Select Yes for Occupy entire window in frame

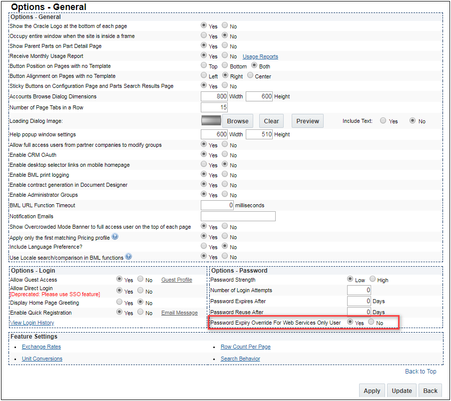tap(204, 35)
